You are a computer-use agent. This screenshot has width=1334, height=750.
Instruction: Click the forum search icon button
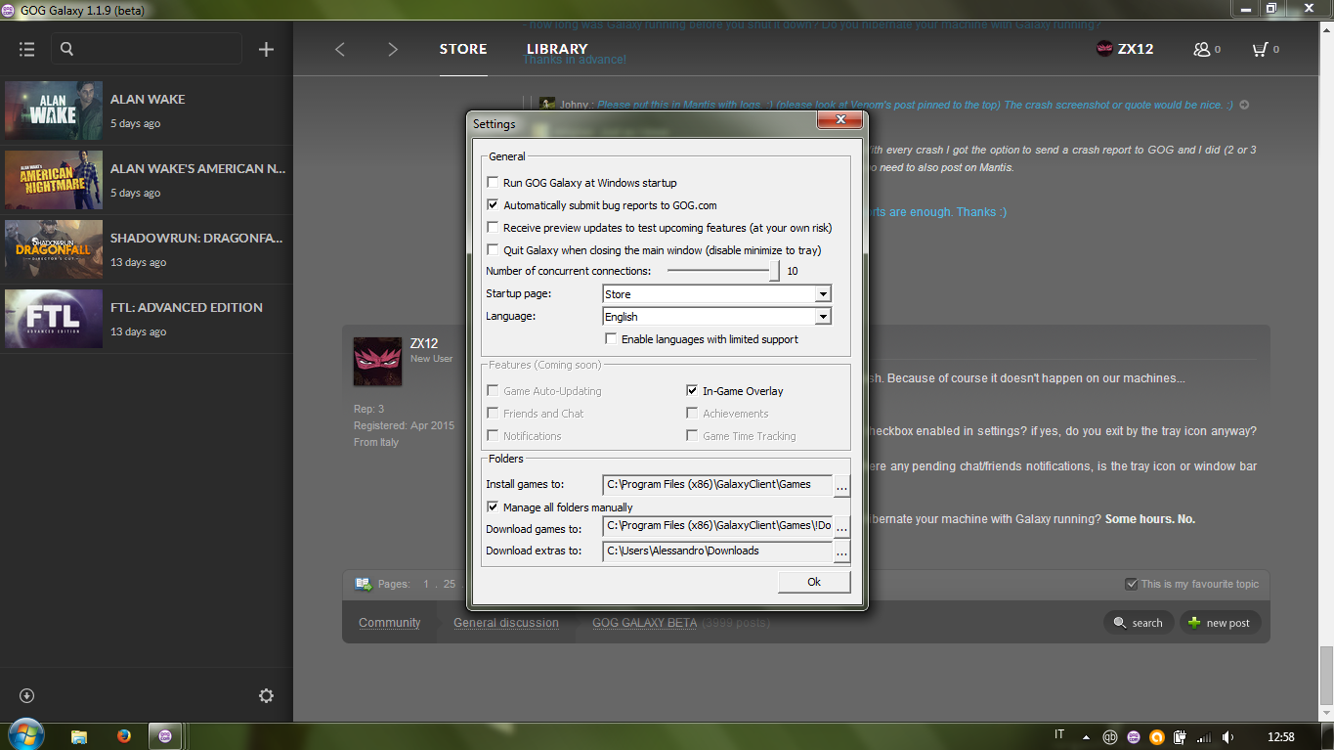point(1138,623)
